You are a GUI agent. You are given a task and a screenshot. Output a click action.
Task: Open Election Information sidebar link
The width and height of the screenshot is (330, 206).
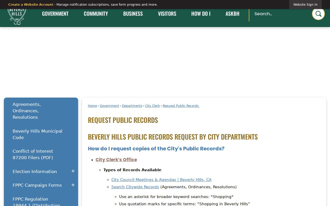(x=35, y=171)
